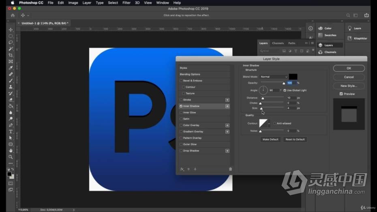Select the Path Selection tool

tap(11, 138)
